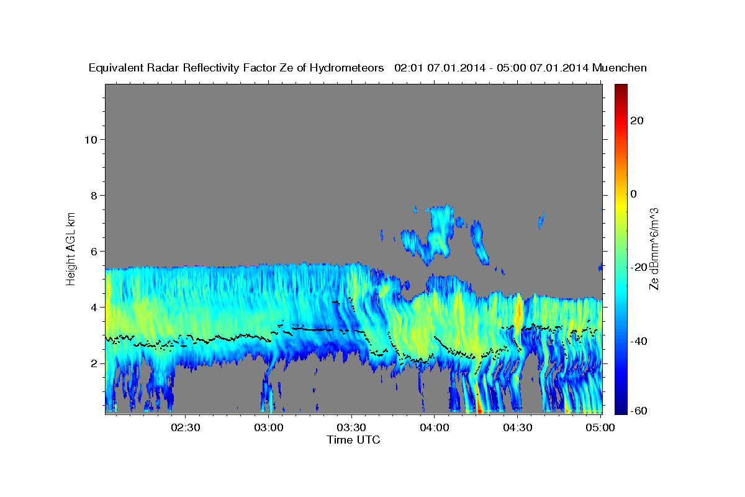
Task: Click the height tick label '10'
Action: 90,139
